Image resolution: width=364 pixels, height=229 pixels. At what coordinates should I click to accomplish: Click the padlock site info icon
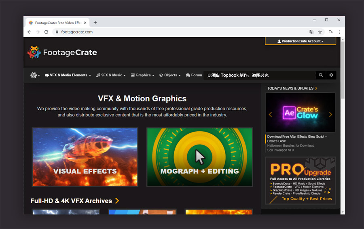(57, 32)
